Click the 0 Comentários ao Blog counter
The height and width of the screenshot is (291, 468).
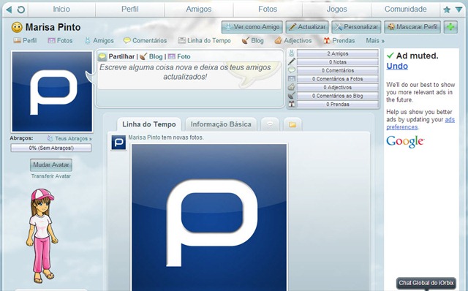(x=338, y=96)
